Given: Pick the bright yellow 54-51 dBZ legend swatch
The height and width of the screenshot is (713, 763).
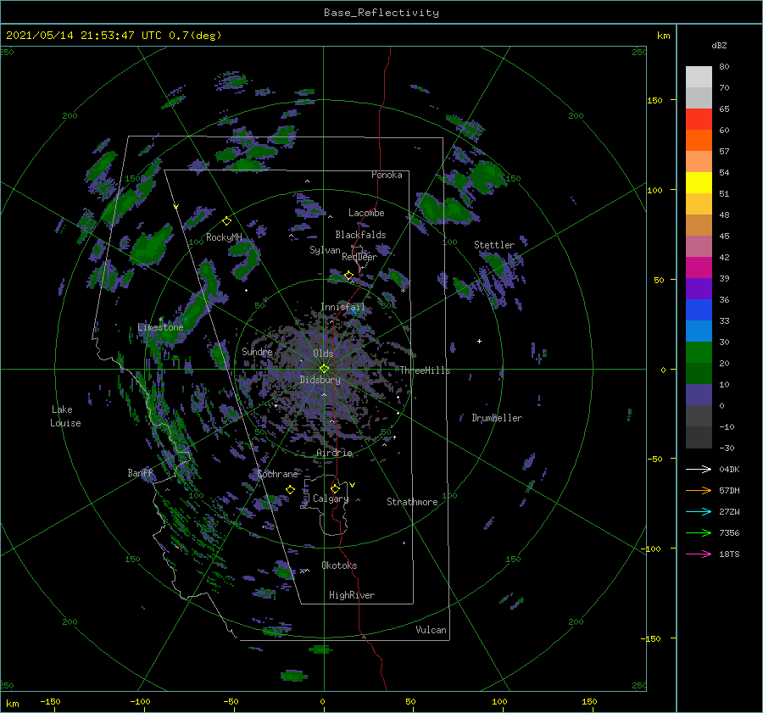Looking at the screenshot, I should tap(699, 183).
